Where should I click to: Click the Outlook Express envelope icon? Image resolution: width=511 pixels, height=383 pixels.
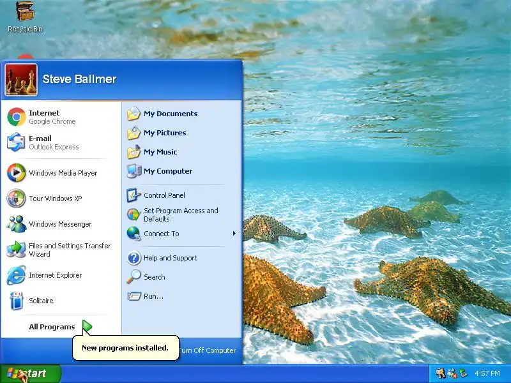17,142
